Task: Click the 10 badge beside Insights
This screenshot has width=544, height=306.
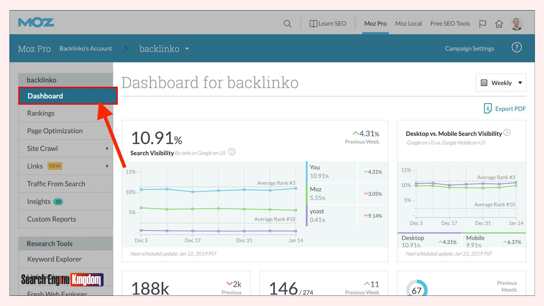Action: [58, 202]
